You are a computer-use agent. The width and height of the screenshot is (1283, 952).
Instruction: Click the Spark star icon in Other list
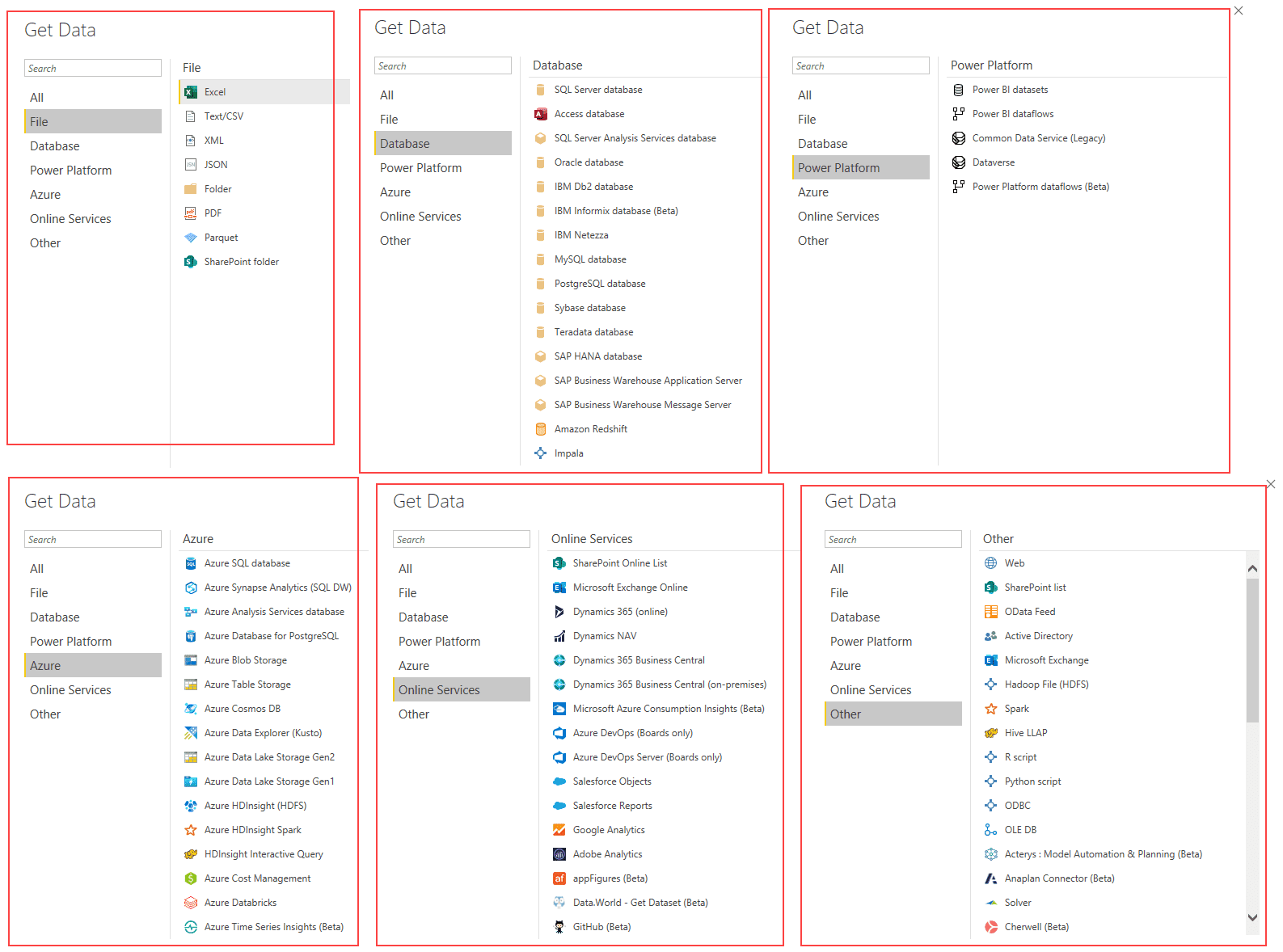click(991, 709)
